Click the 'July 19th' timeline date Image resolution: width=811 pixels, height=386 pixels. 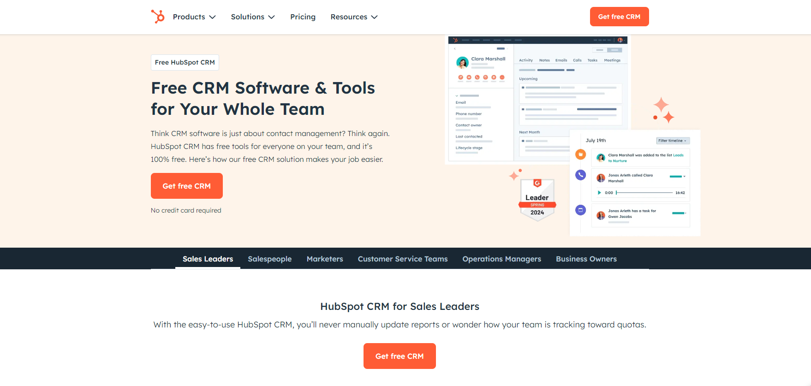pyautogui.click(x=596, y=141)
